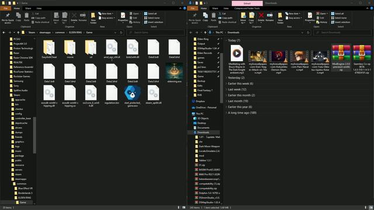
Task: Select 3D Objects under This PC
Action: 201,118
